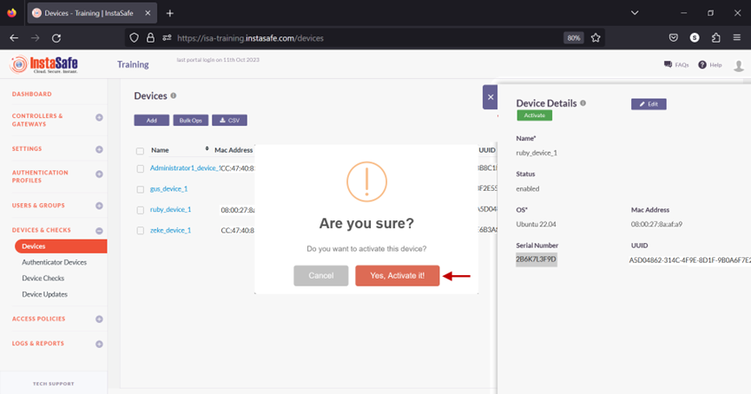Expand the Users & Groups menu
This screenshot has width=751, height=394.
point(99,206)
